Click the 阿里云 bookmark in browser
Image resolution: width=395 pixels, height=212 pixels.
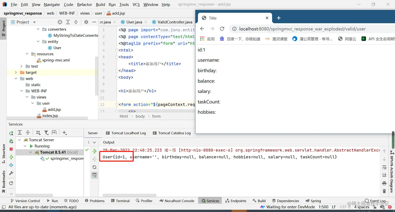347,39
